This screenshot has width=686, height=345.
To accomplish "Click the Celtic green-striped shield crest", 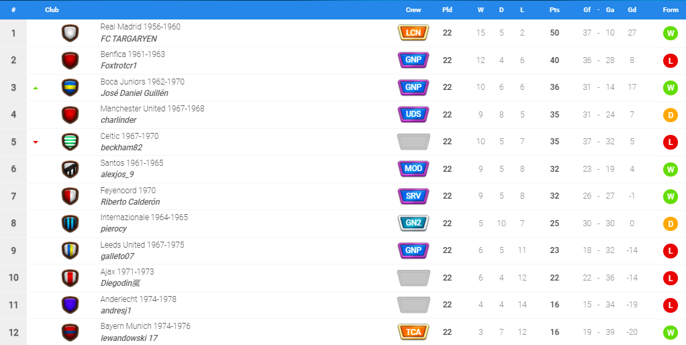I will [x=70, y=142].
